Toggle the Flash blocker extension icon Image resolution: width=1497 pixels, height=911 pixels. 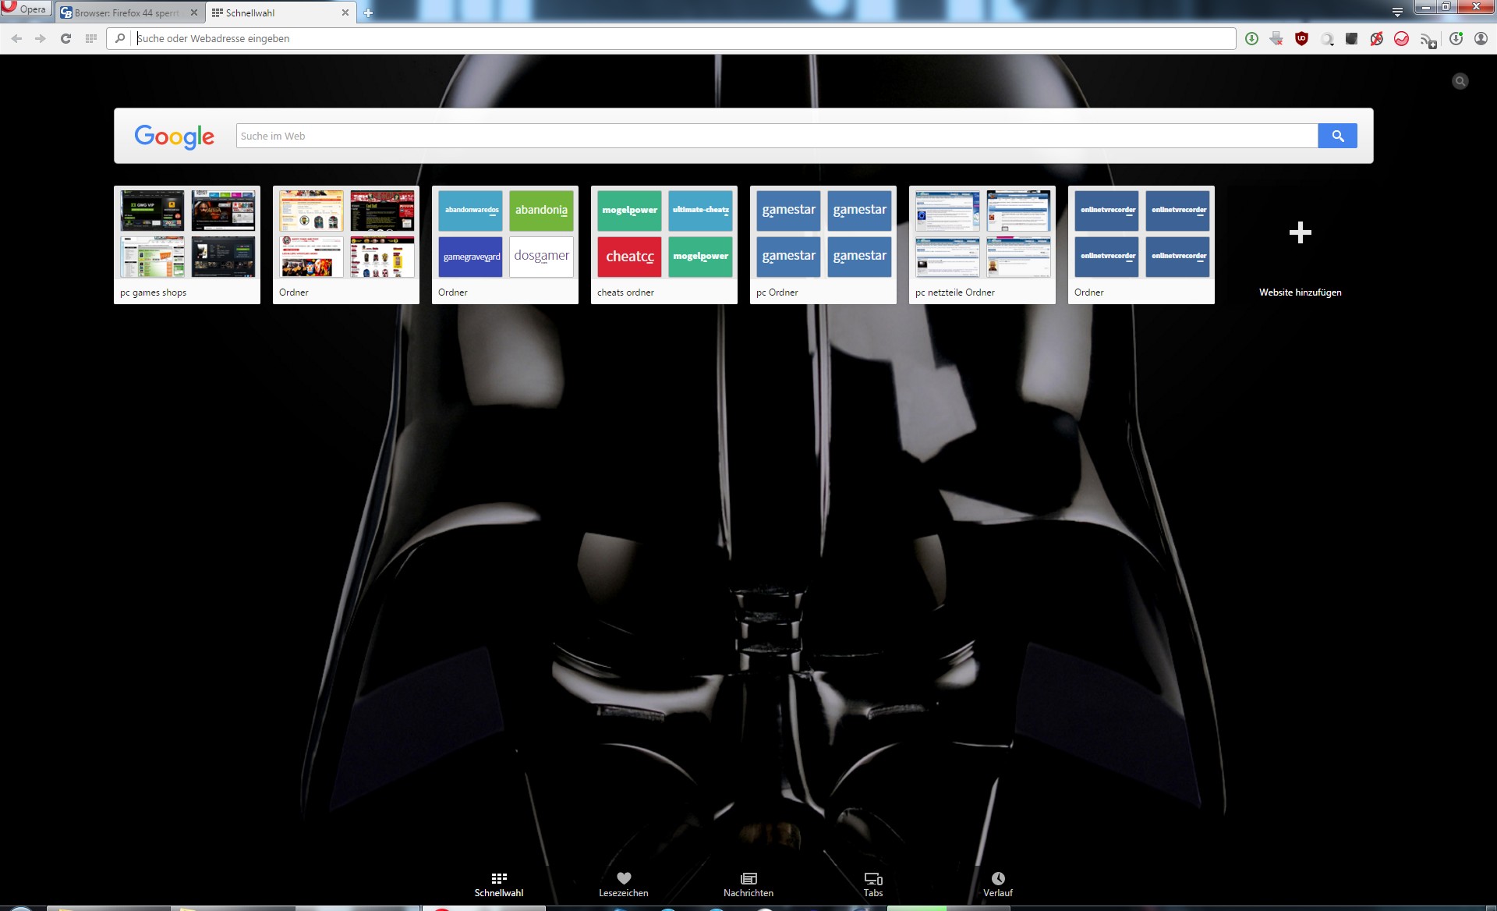(1377, 38)
